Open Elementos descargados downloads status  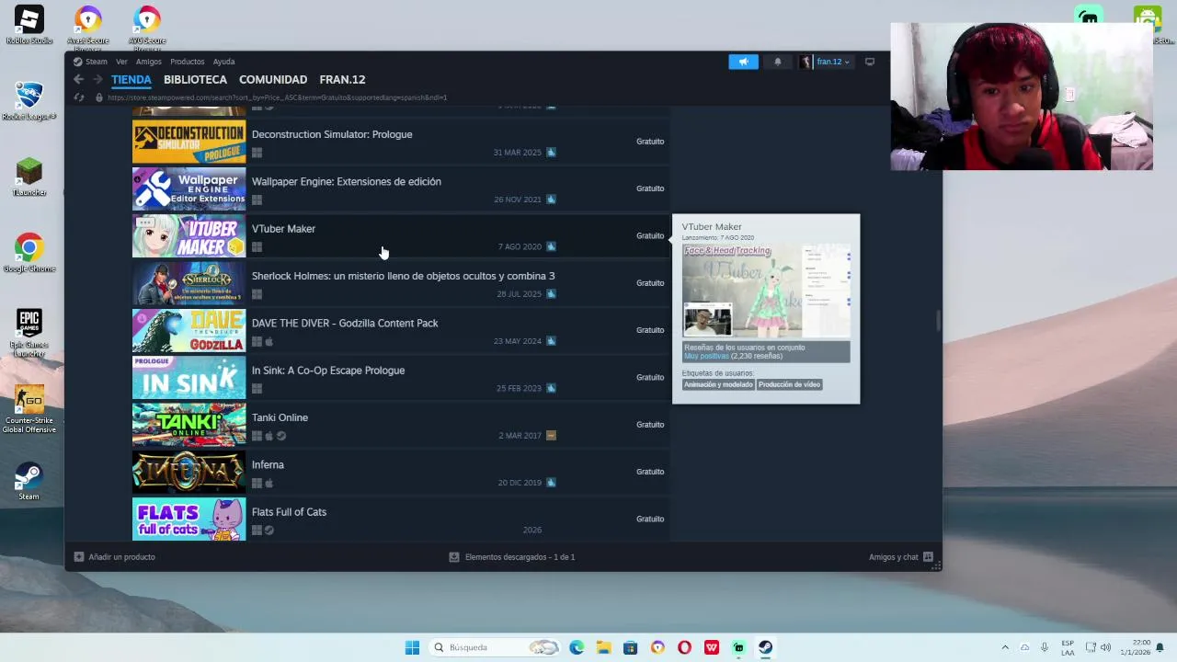tap(511, 557)
